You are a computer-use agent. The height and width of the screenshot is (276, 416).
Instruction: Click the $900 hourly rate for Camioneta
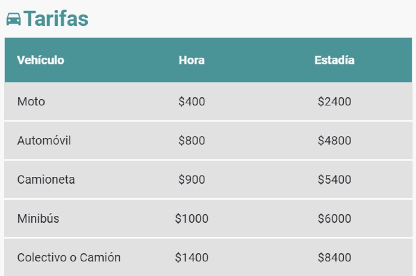192,179
